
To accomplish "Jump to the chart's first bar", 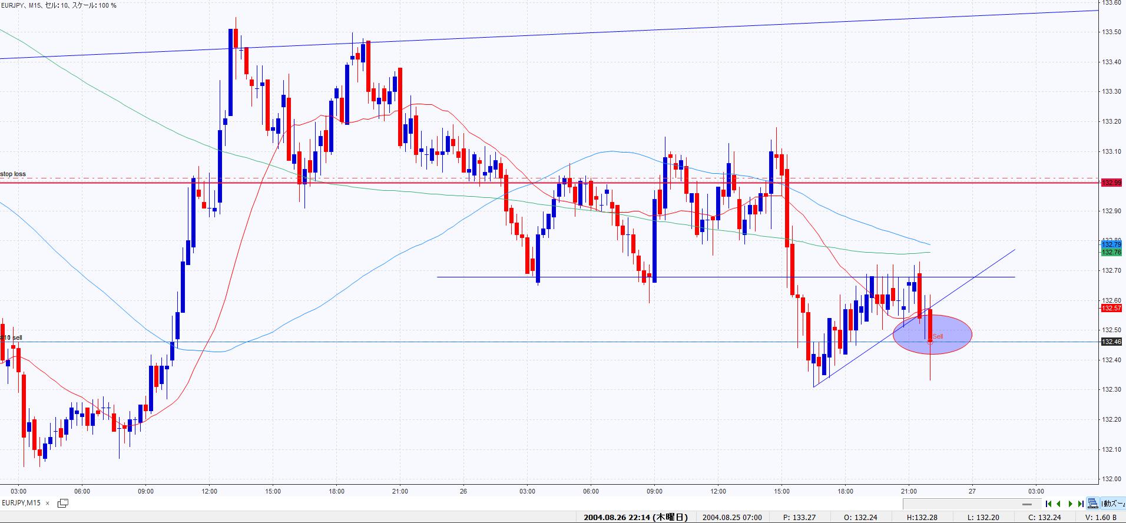I will (1048, 504).
